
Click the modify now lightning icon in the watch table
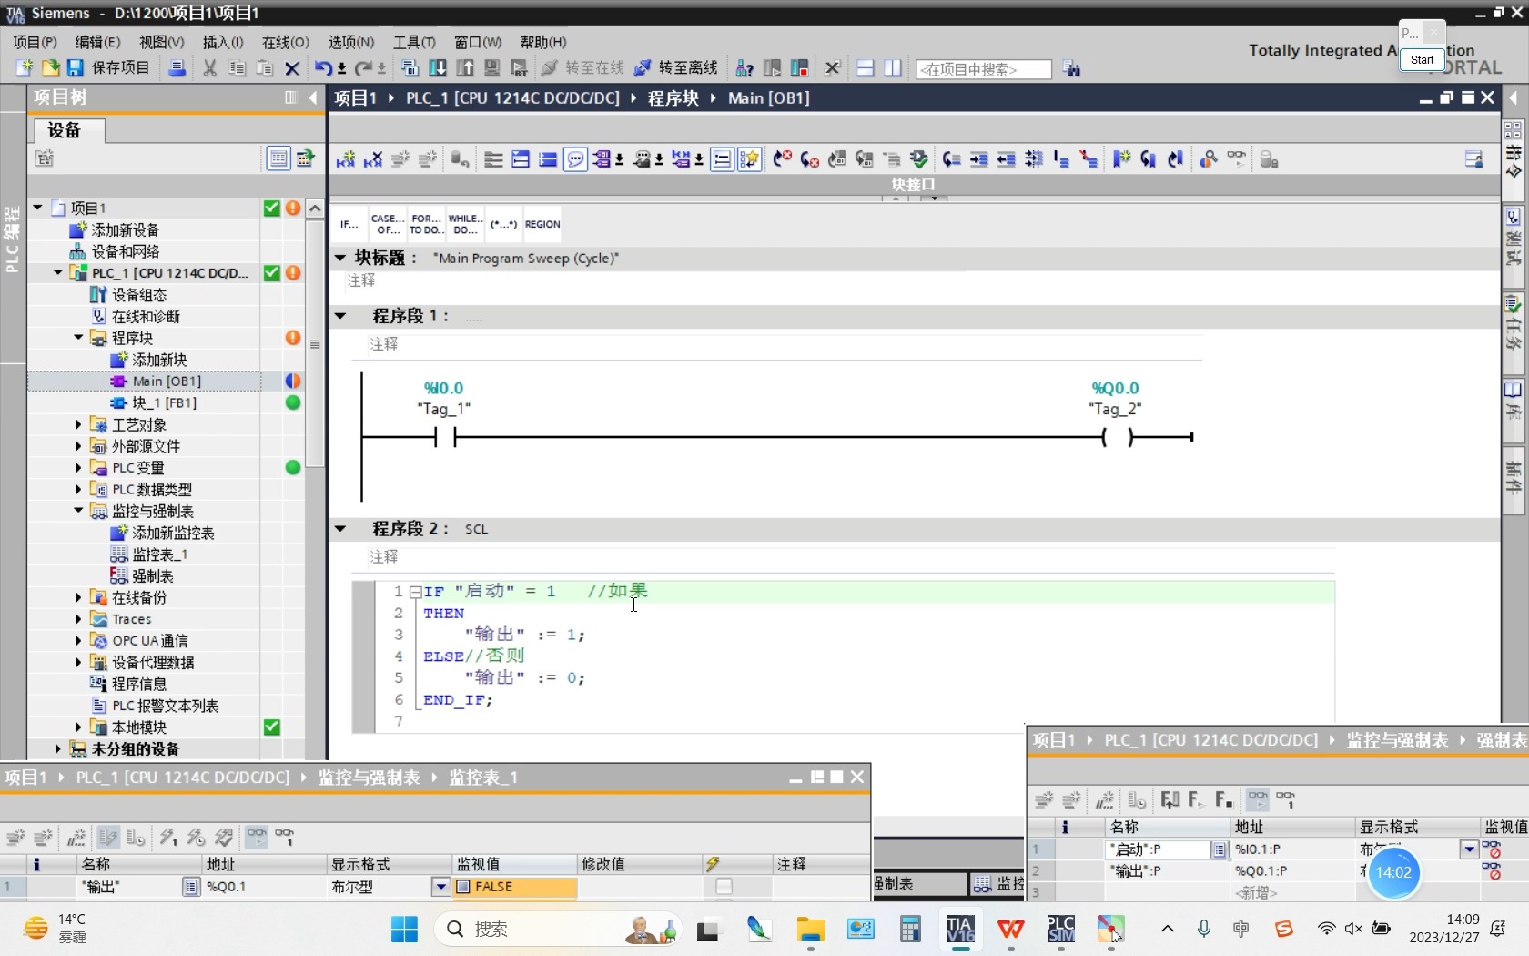[167, 837]
